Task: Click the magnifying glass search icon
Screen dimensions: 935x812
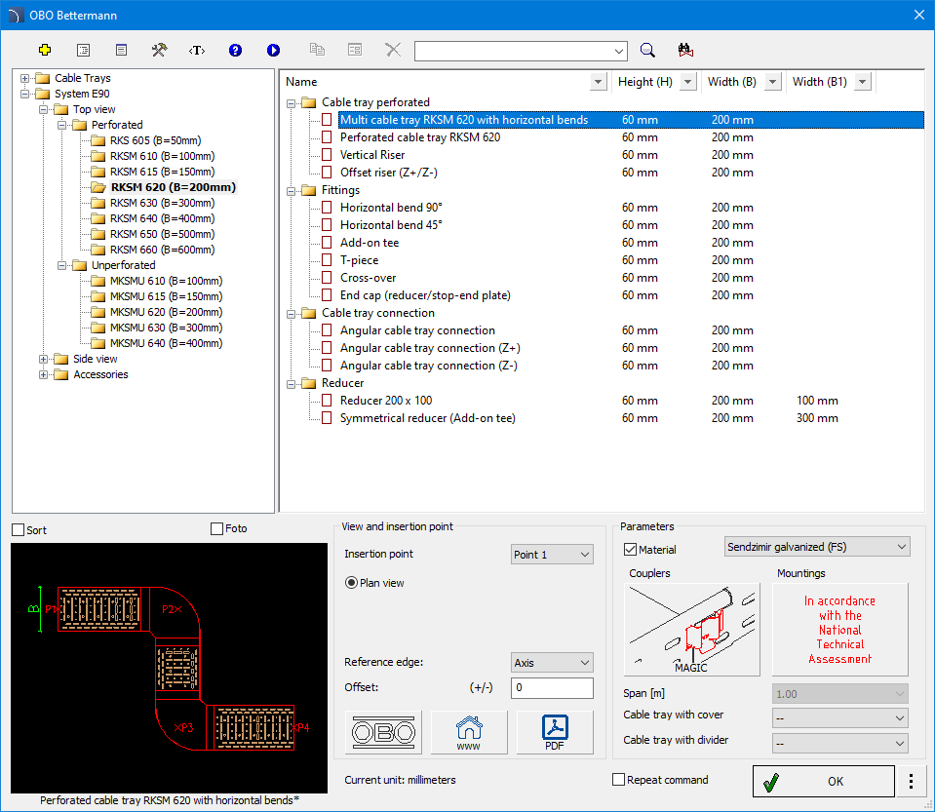Action: pyautogui.click(x=647, y=50)
